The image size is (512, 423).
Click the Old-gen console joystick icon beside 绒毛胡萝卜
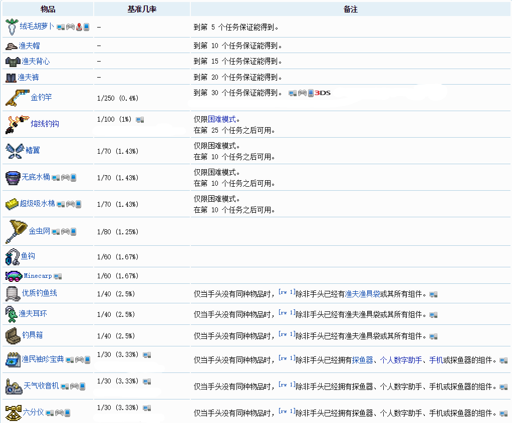click(79, 27)
